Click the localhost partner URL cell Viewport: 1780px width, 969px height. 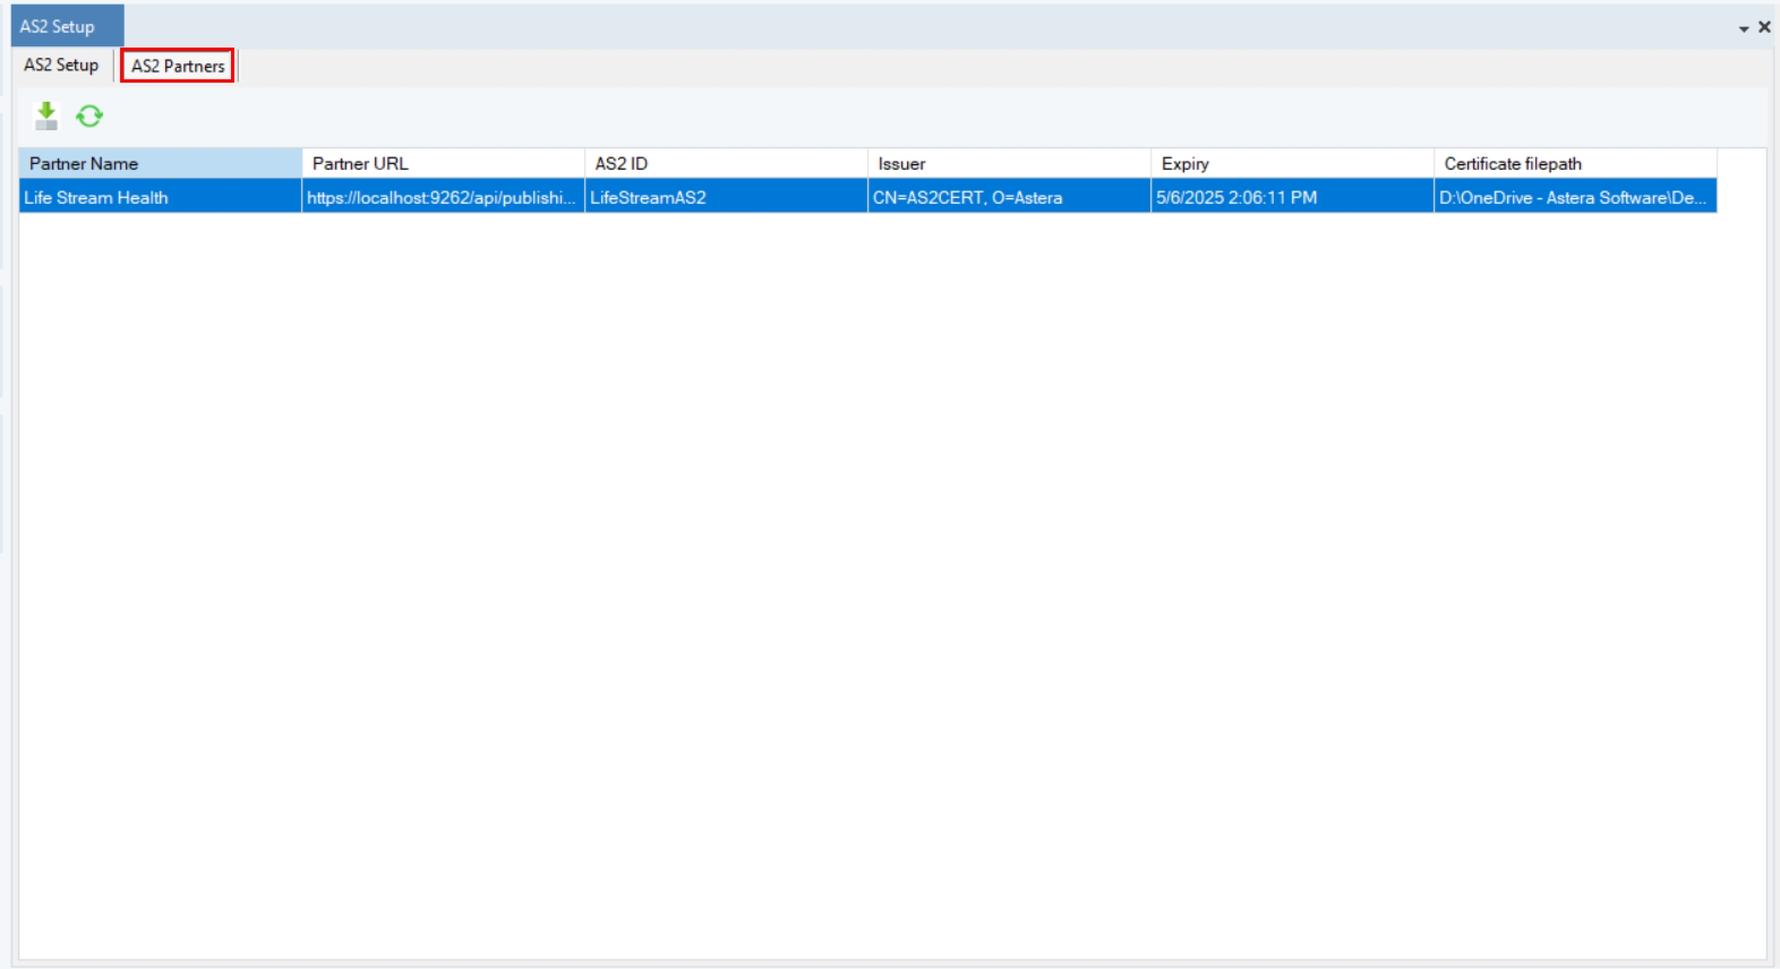(441, 198)
